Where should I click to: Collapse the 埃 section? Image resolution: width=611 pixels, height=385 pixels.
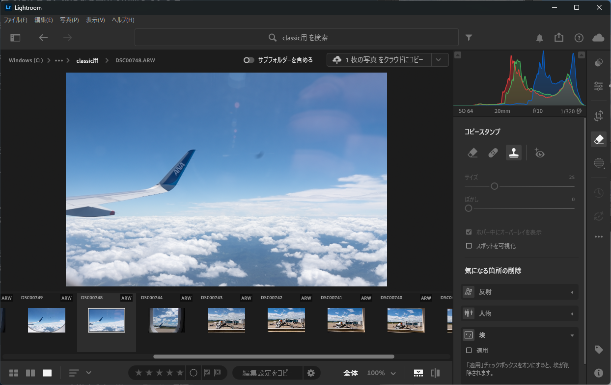click(x=520, y=335)
